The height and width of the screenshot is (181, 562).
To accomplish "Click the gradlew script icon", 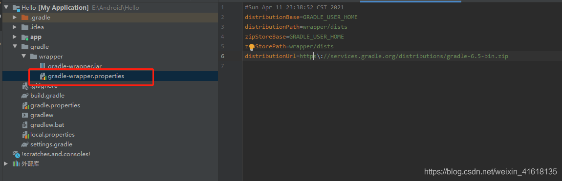I will (25, 115).
